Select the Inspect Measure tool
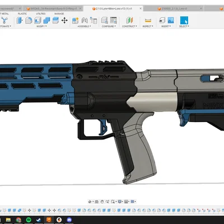The image size is (224, 224). [x=148, y=20]
